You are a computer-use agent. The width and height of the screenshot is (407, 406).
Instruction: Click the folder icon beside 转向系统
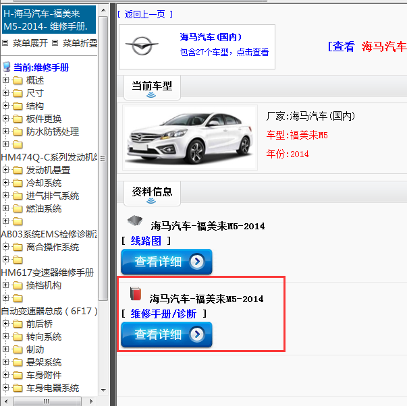(x=18, y=337)
